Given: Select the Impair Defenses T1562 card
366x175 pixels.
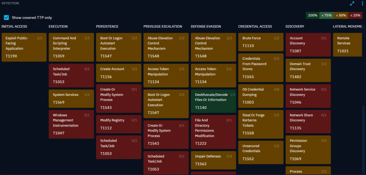Looking at the screenshot, I should click(x=213, y=160).
